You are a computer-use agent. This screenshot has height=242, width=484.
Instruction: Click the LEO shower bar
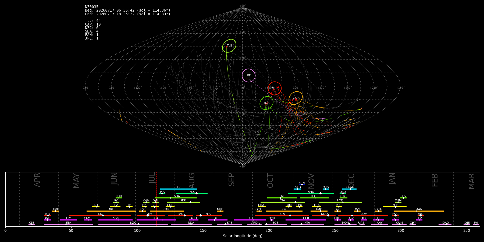click(x=314, y=198)
